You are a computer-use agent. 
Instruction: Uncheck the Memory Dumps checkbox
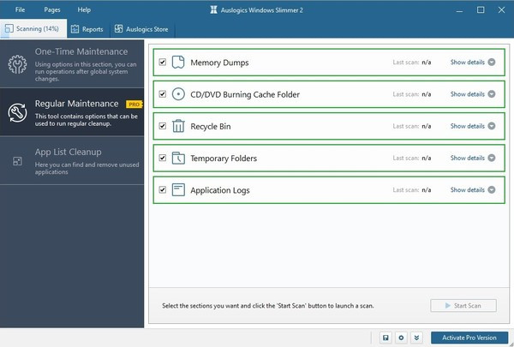coord(162,63)
